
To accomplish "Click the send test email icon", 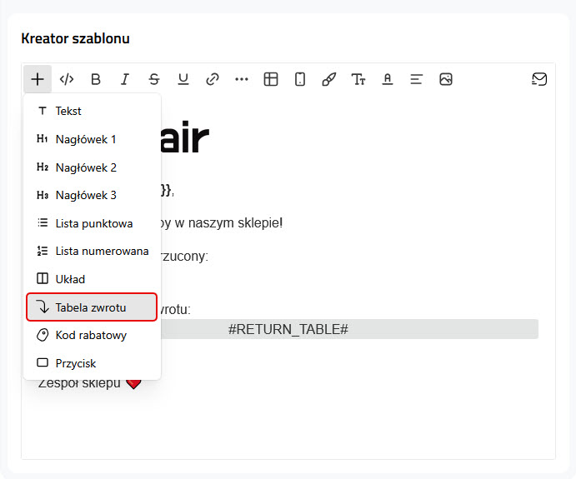I will coord(539,79).
